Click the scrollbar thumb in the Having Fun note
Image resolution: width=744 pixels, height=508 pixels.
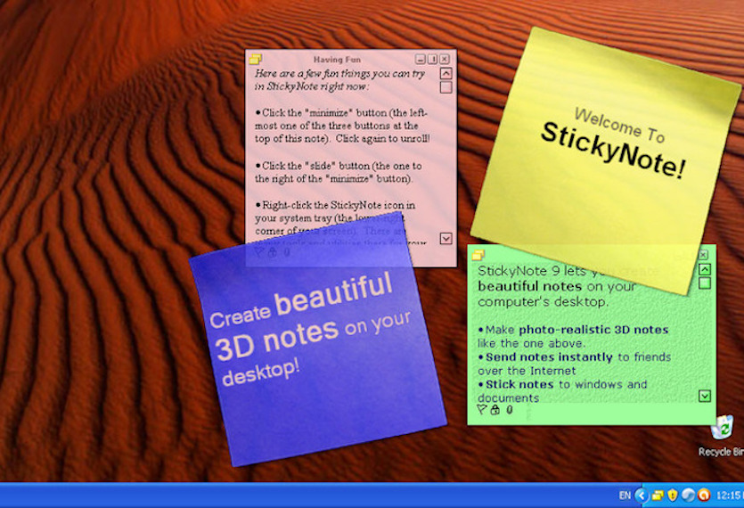[446, 87]
